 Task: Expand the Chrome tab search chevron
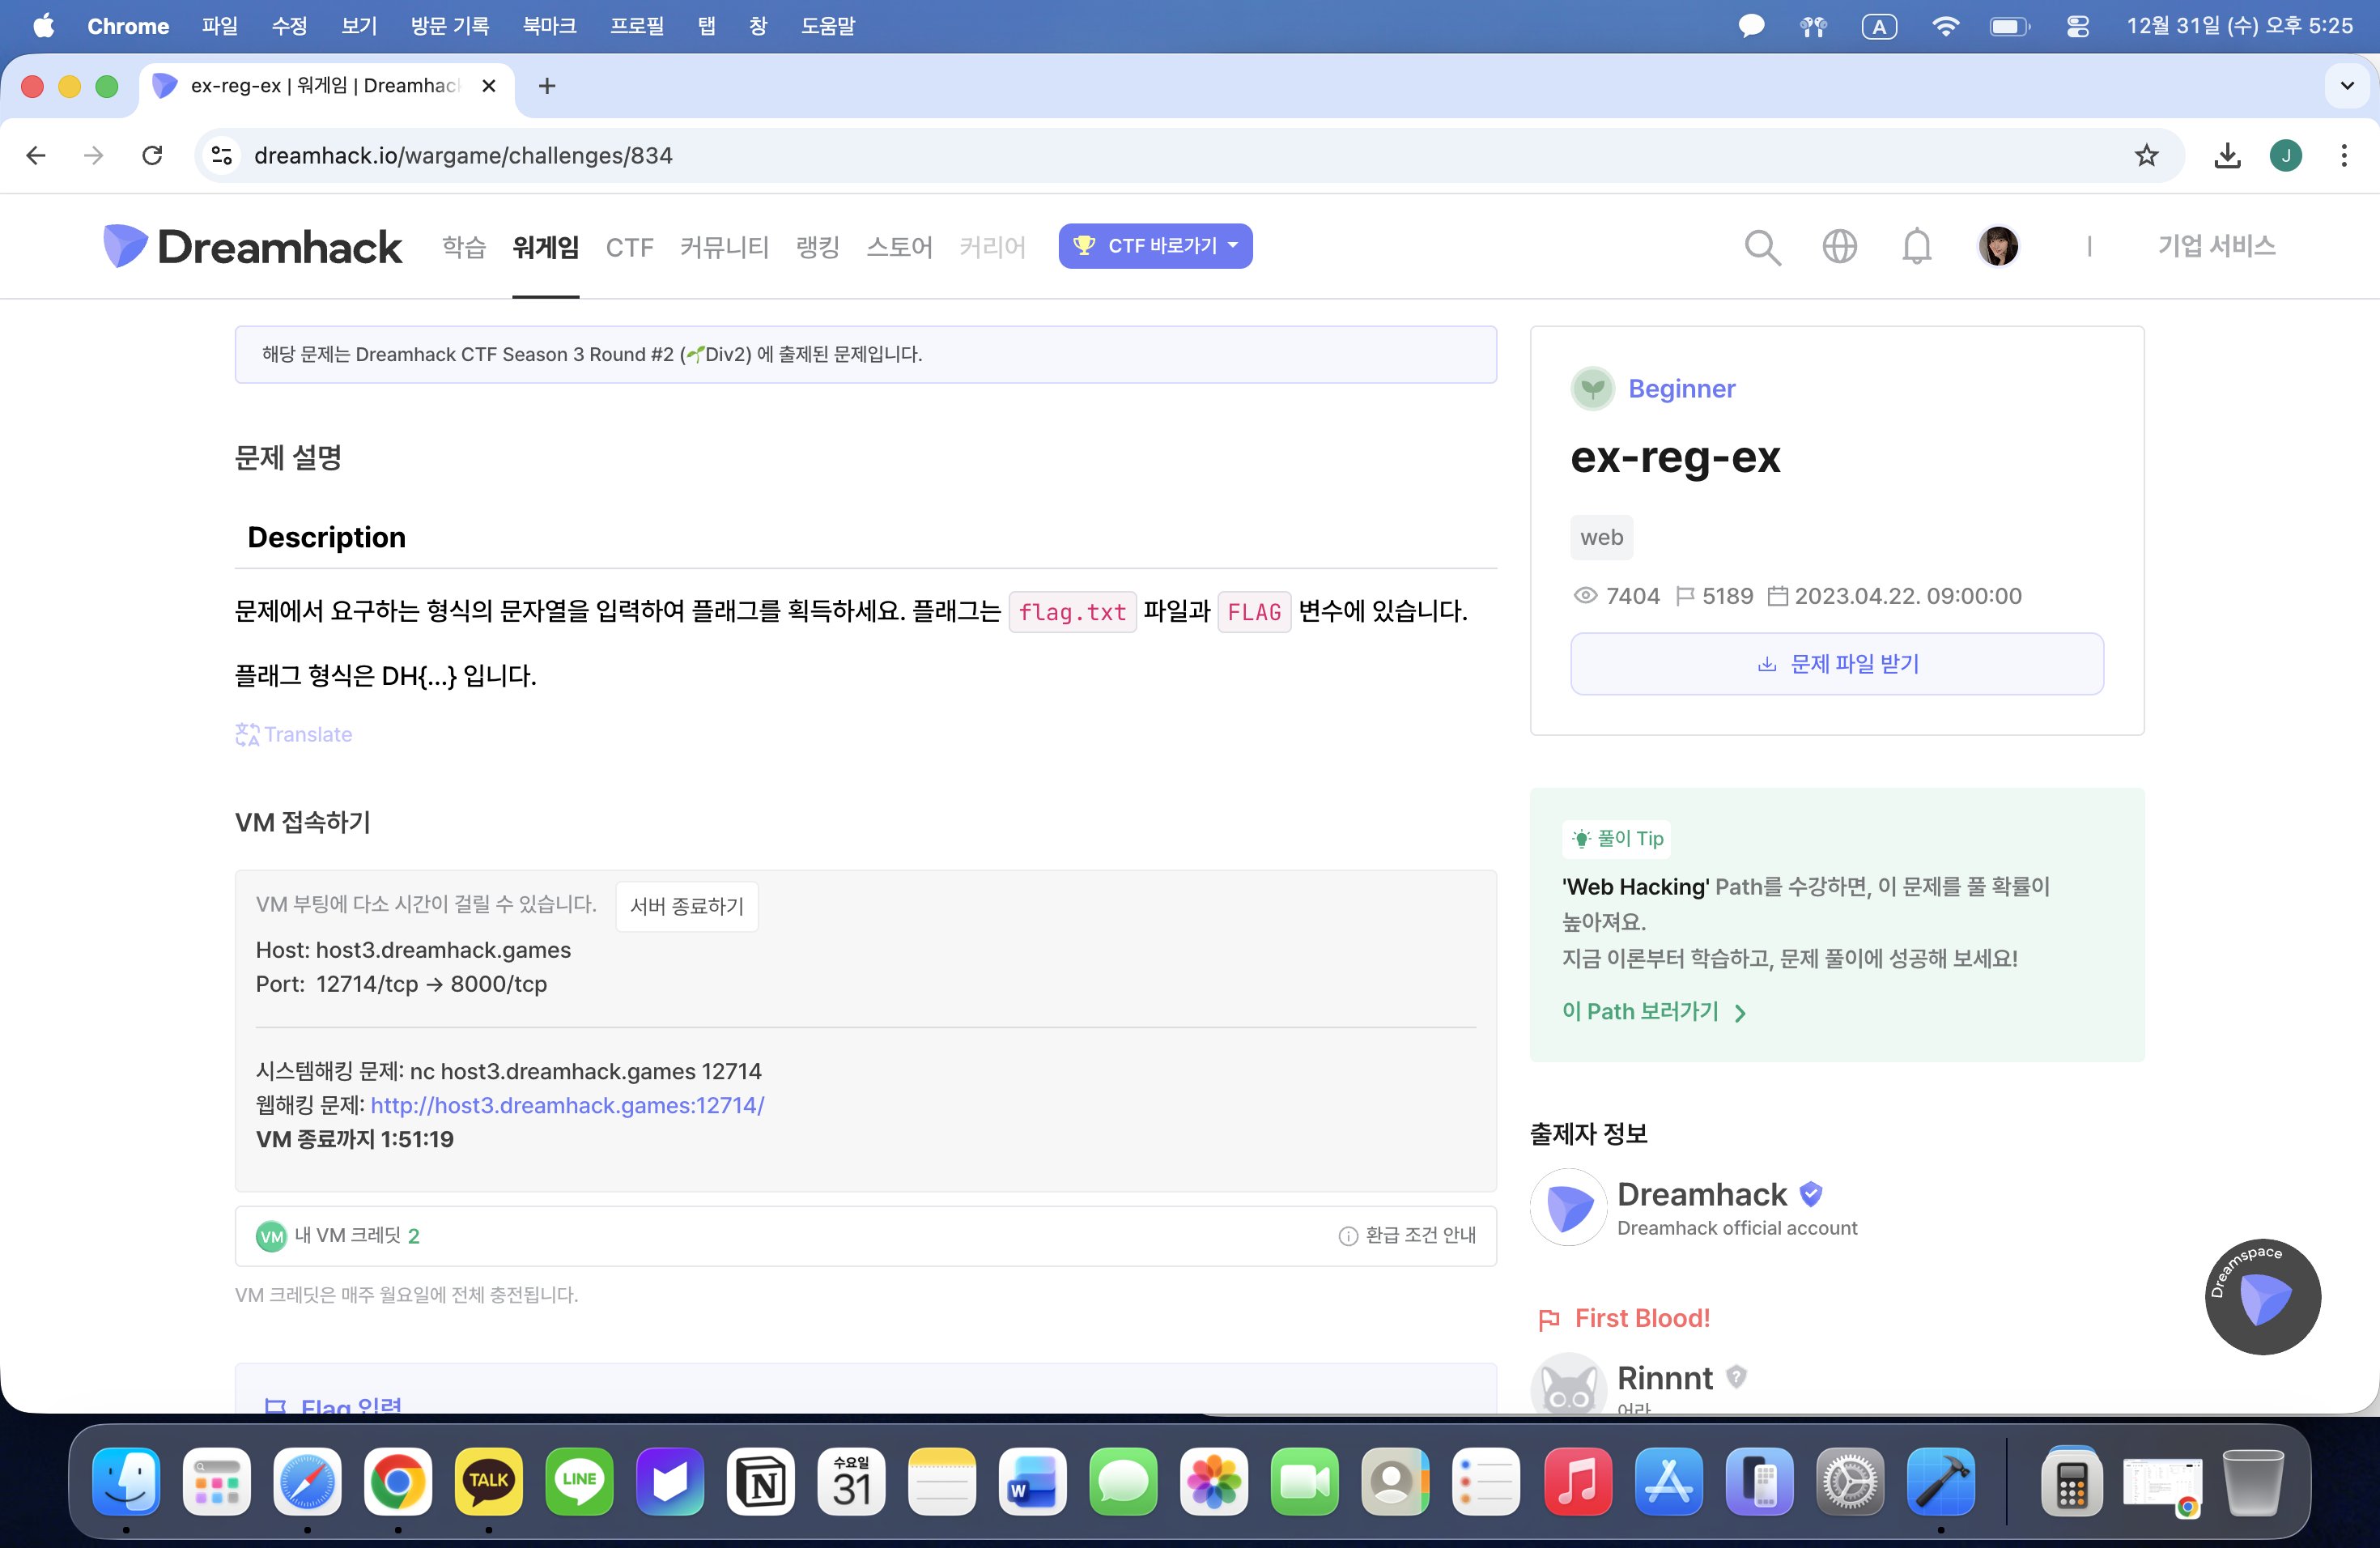2347,86
